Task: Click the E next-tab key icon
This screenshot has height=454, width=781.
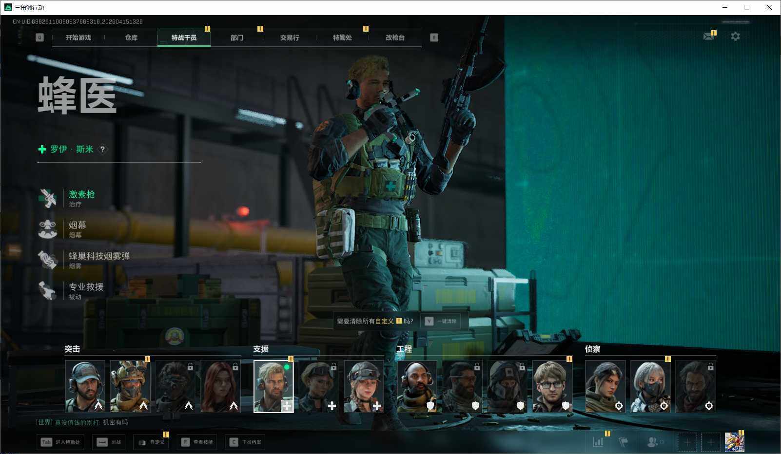Action: coord(434,38)
